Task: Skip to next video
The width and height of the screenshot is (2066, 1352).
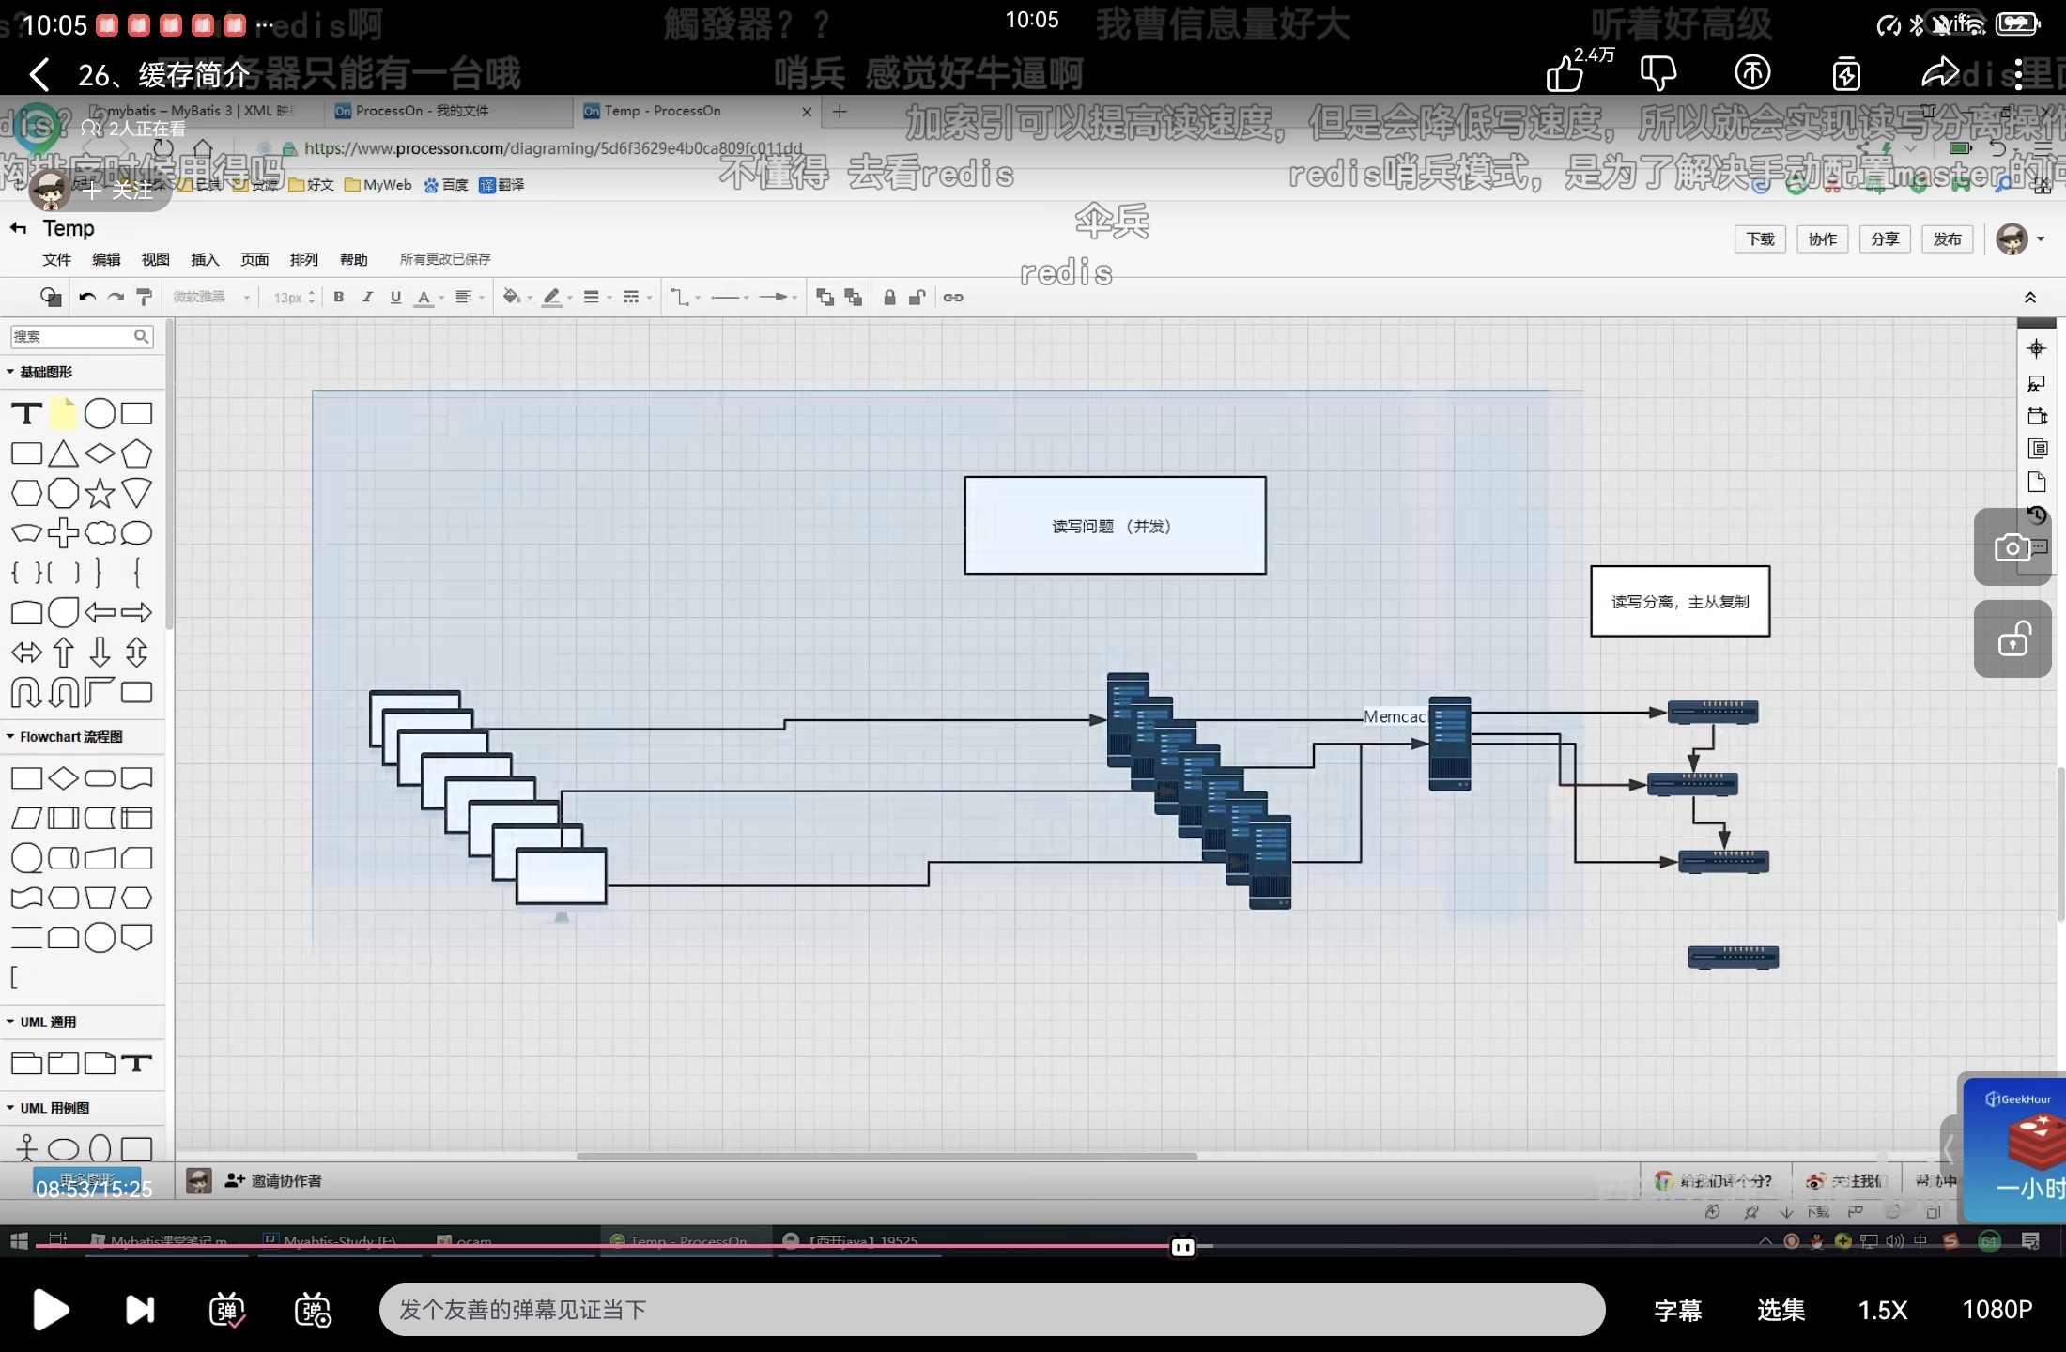Action: tap(140, 1310)
